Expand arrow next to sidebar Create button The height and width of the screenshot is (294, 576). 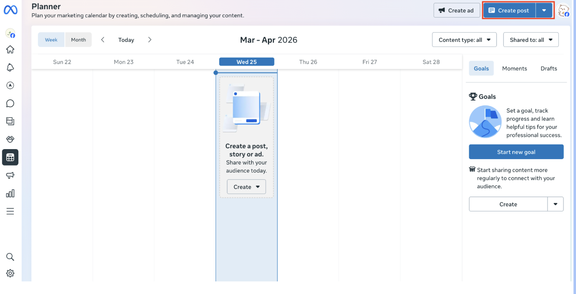[x=555, y=204]
